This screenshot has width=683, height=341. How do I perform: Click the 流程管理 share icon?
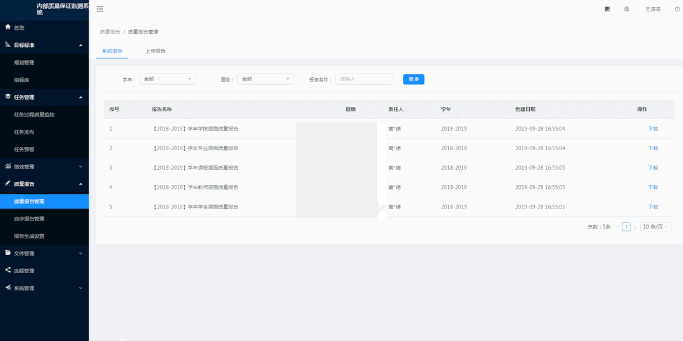8,270
